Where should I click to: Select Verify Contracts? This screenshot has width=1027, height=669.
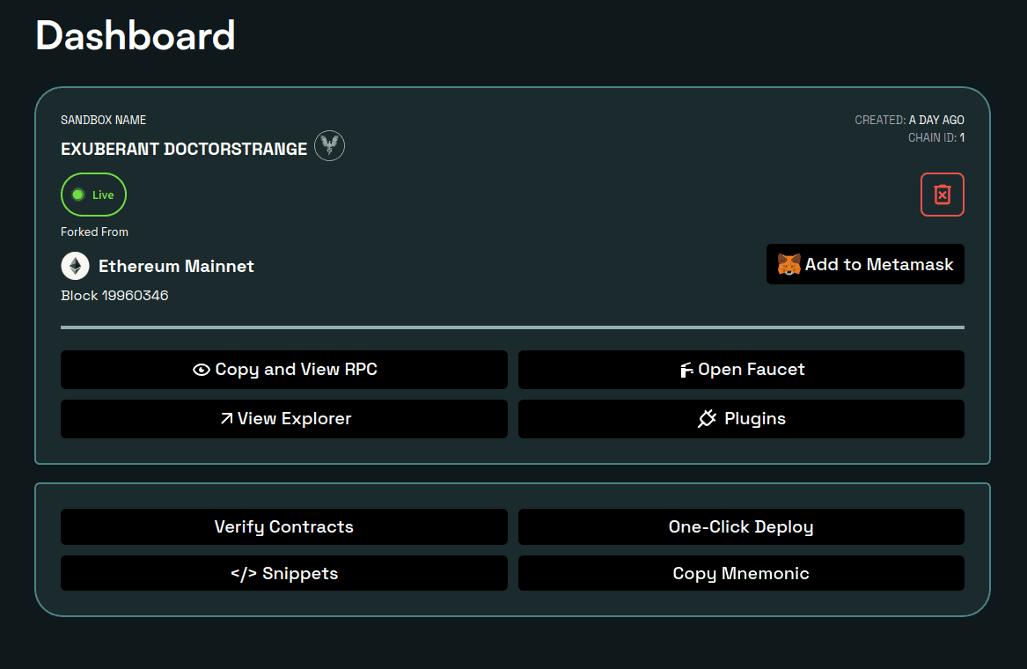[x=283, y=526]
